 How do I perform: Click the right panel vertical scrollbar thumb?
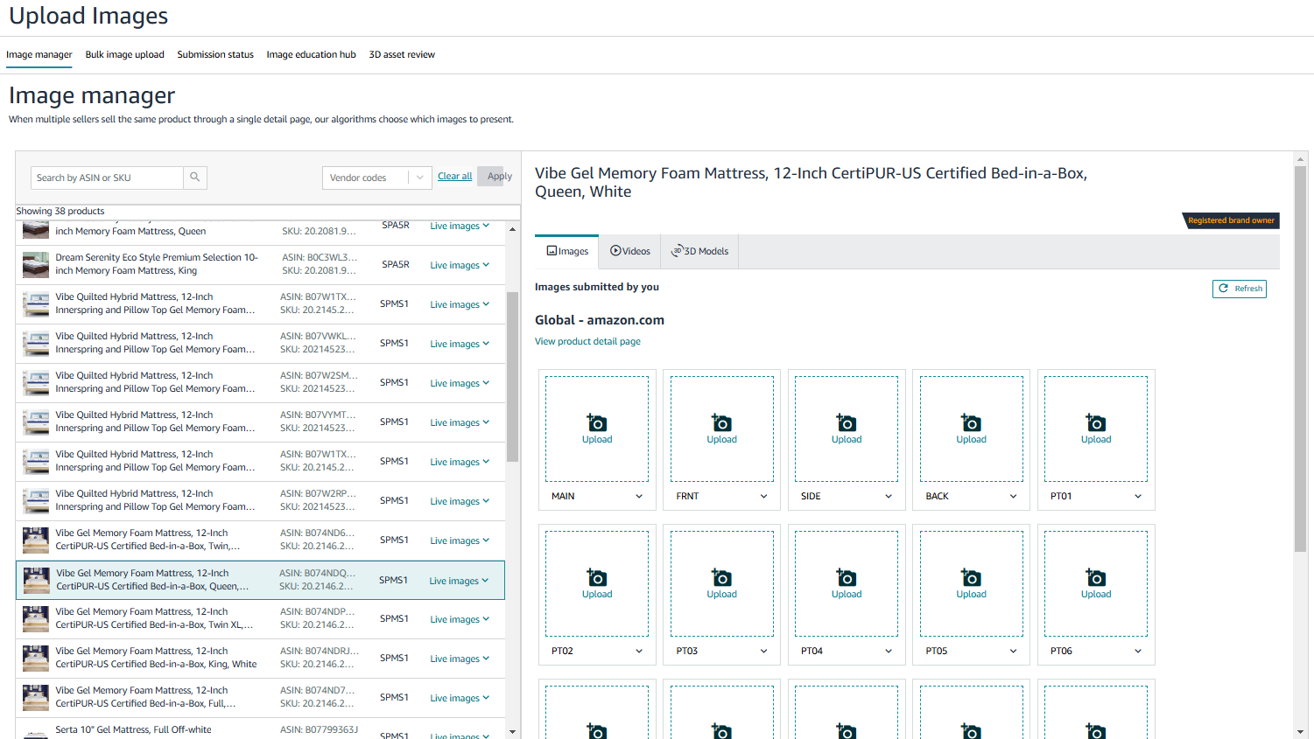click(x=1301, y=359)
